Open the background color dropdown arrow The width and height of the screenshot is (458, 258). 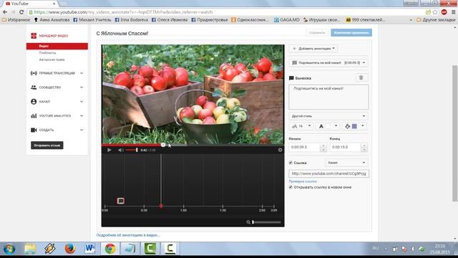tap(363, 126)
